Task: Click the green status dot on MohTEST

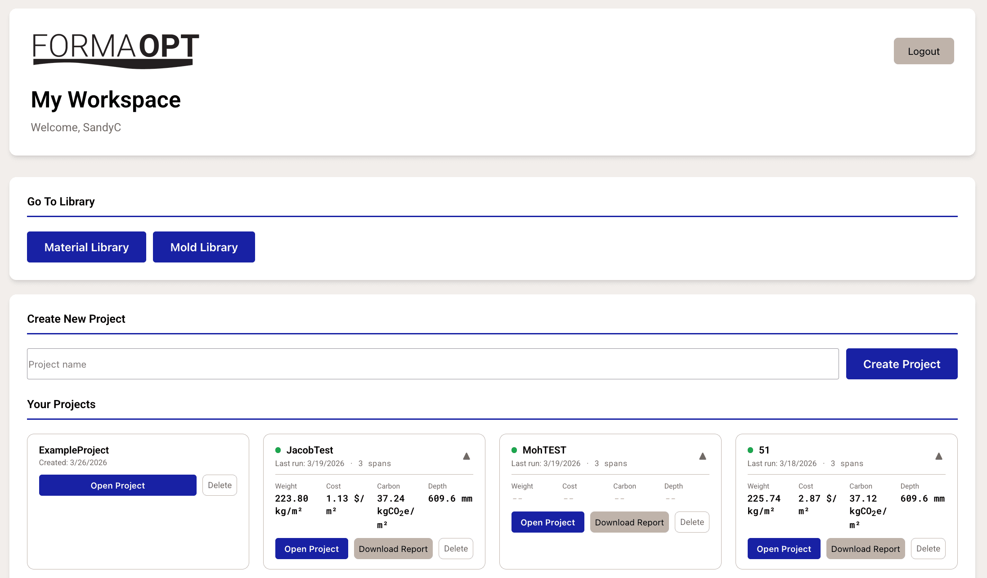Action: pos(515,450)
